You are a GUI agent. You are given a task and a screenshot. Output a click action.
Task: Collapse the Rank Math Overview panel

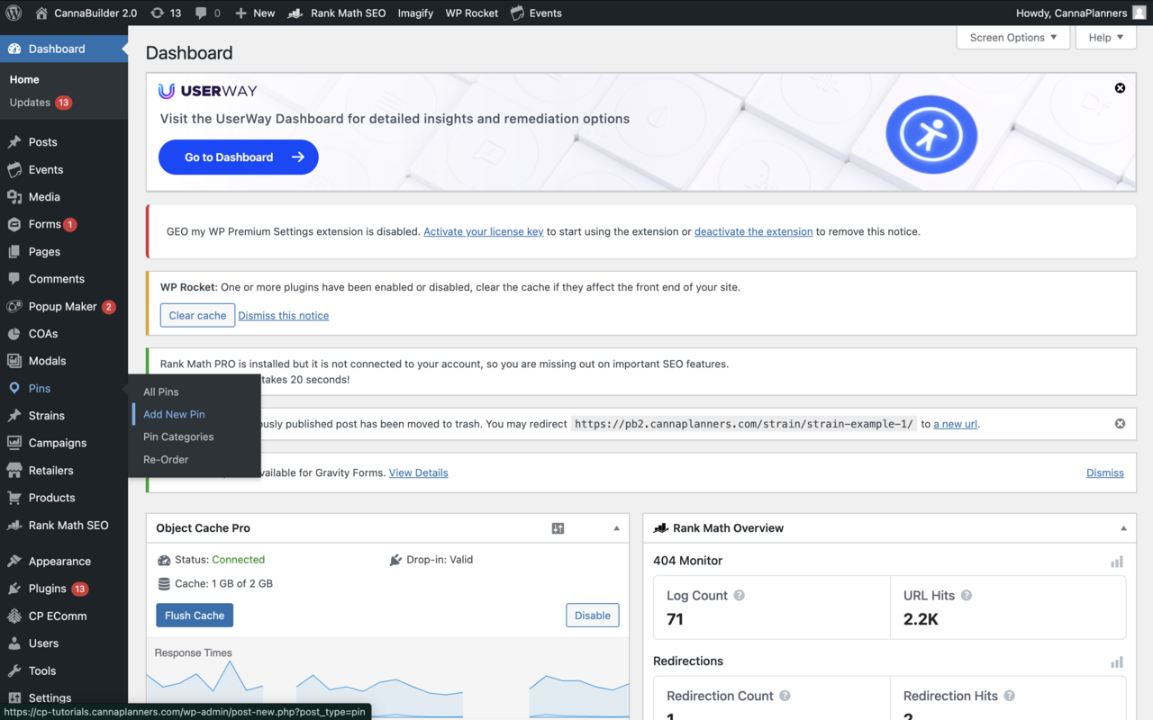(1123, 528)
